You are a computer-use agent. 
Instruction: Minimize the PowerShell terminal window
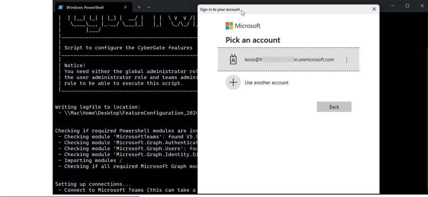point(393,6)
